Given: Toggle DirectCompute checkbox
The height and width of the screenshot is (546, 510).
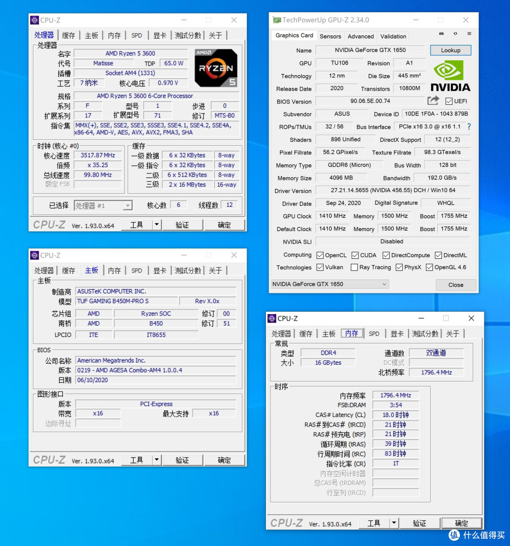Looking at the screenshot, I should (386, 255).
